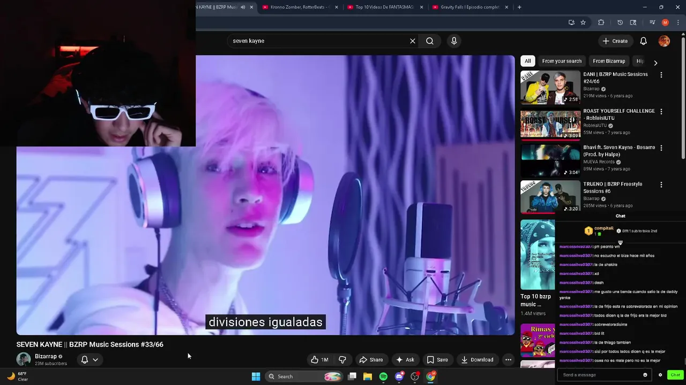Screen dimensions: 686x385
Task: Open Chrome extensions puzzle icon
Action: tap(601, 22)
